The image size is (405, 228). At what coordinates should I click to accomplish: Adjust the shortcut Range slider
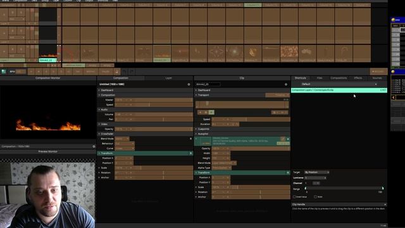coord(344,189)
